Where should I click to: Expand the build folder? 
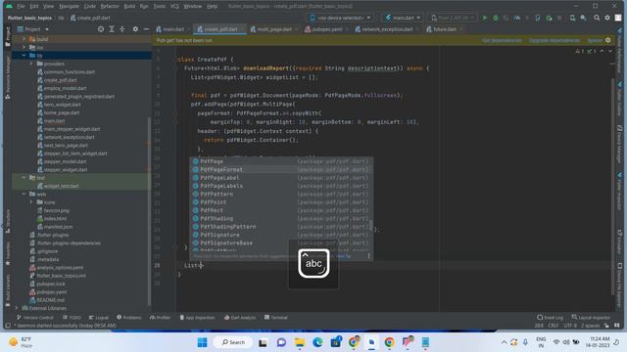(24, 39)
